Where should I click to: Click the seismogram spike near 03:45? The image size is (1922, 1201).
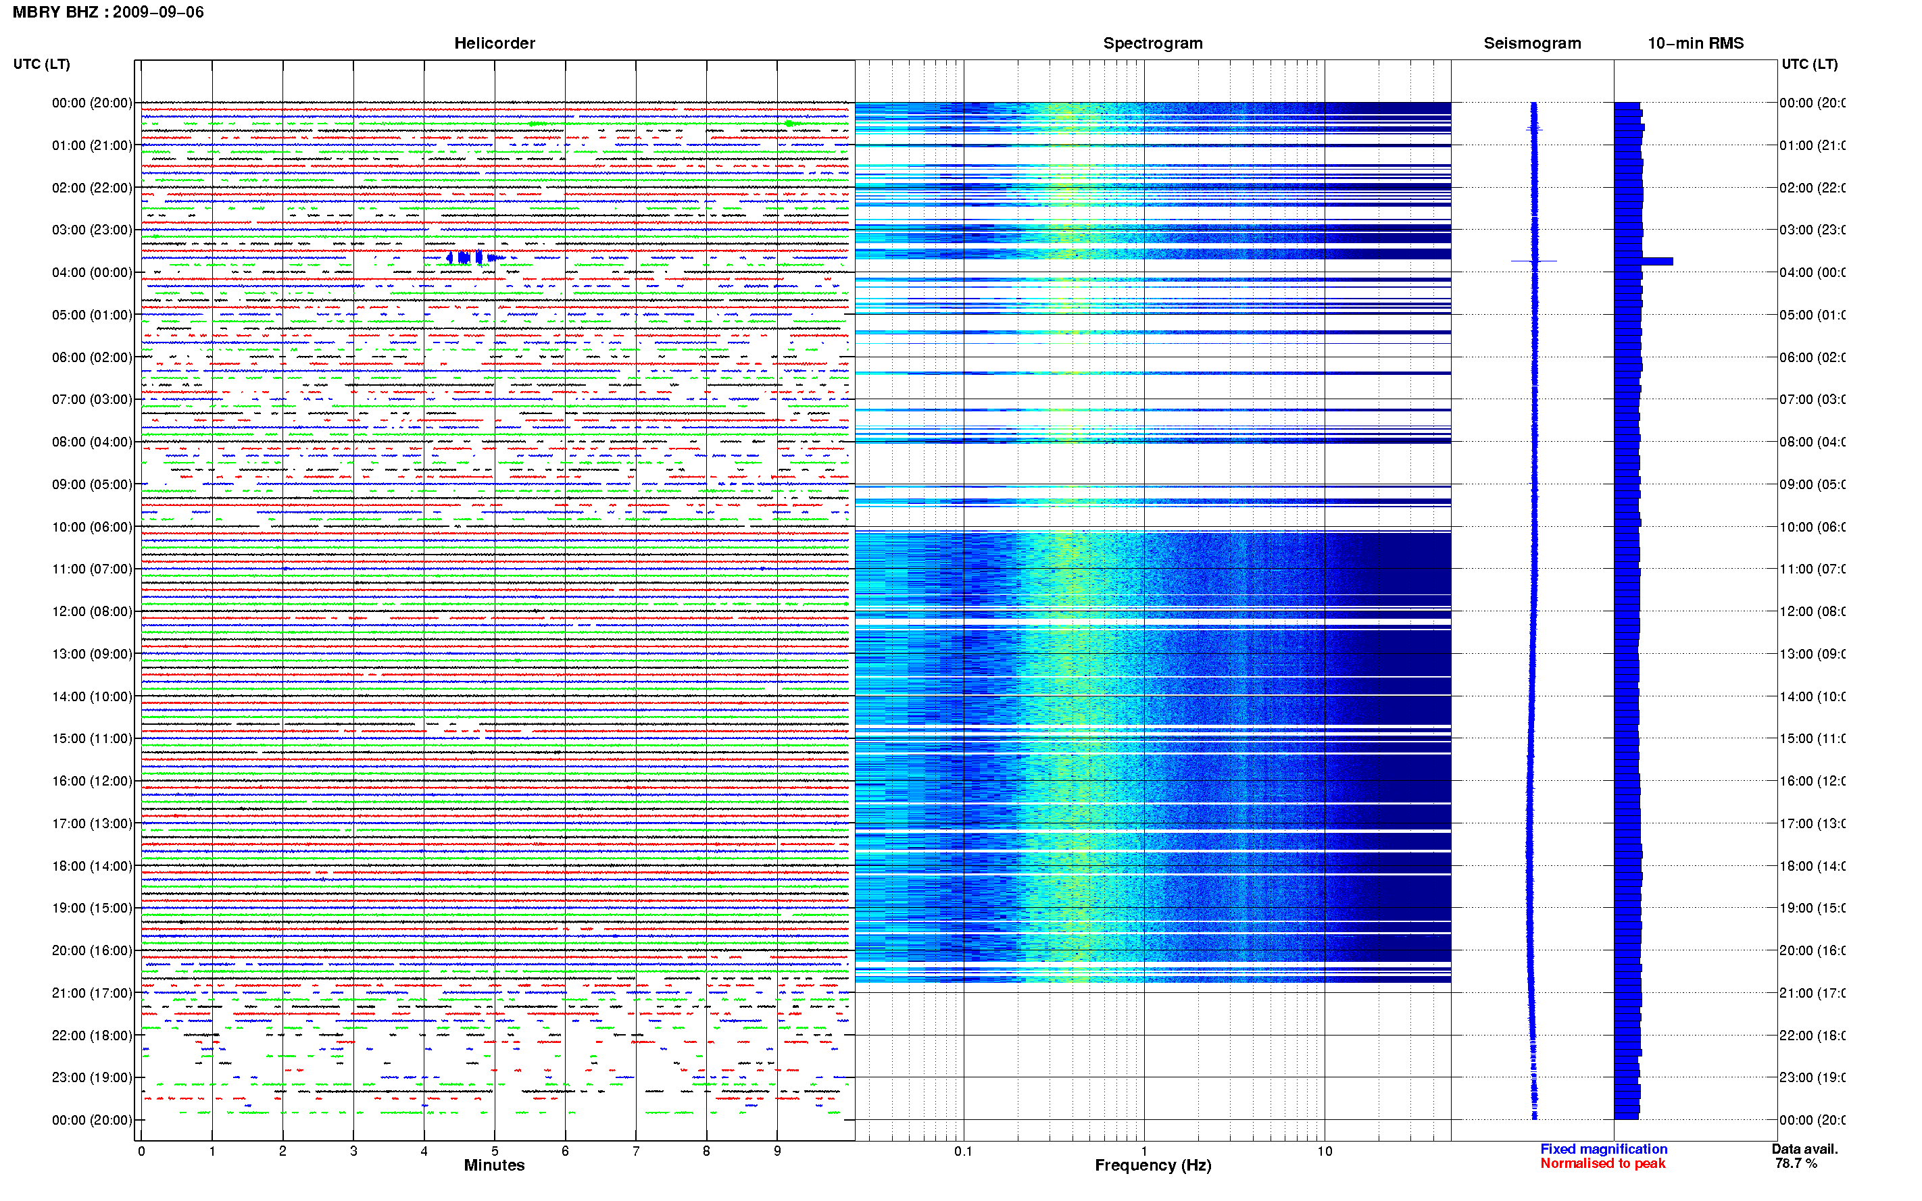(x=1533, y=261)
